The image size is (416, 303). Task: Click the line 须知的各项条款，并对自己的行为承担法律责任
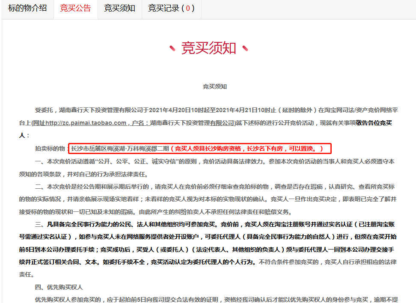pos(85,174)
